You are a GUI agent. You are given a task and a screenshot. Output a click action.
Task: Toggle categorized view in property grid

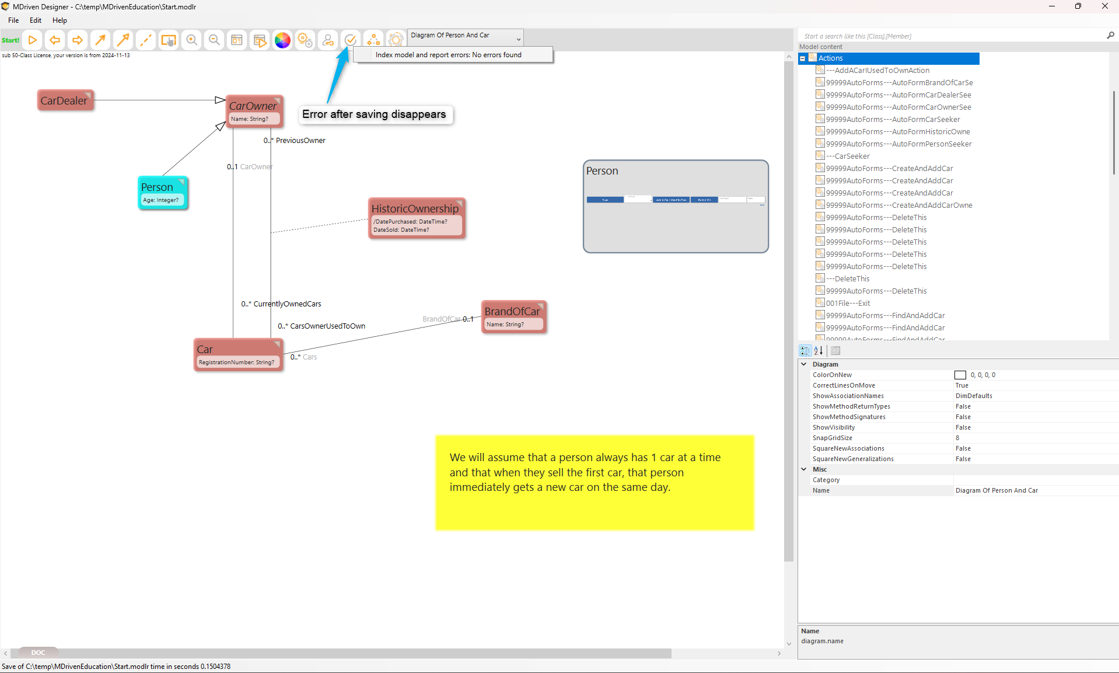click(x=805, y=351)
